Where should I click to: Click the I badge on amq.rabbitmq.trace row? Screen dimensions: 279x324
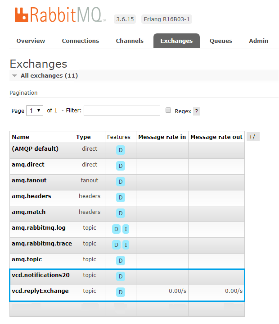point(126,245)
